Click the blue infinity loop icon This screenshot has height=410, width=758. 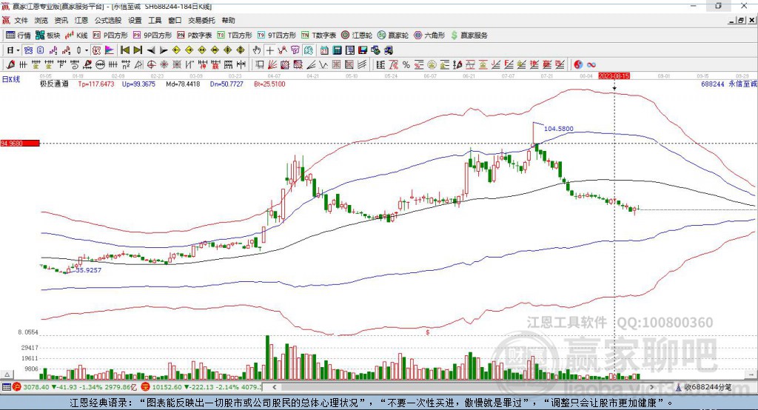pyautogui.click(x=591, y=64)
